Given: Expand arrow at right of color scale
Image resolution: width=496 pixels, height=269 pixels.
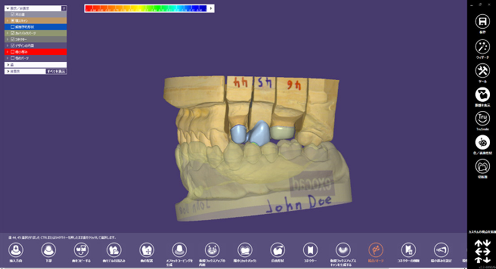Looking at the screenshot, I should (212, 8).
